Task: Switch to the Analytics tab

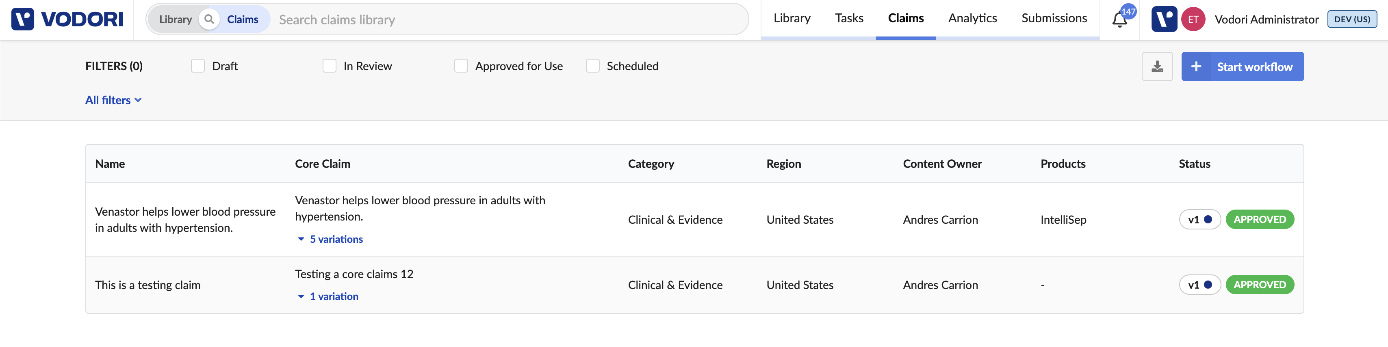Action: [x=972, y=18]
